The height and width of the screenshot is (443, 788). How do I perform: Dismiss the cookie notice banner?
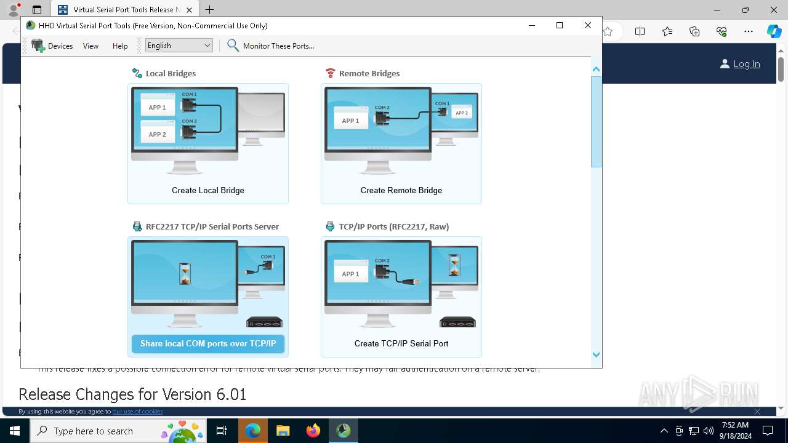[757, 412]
